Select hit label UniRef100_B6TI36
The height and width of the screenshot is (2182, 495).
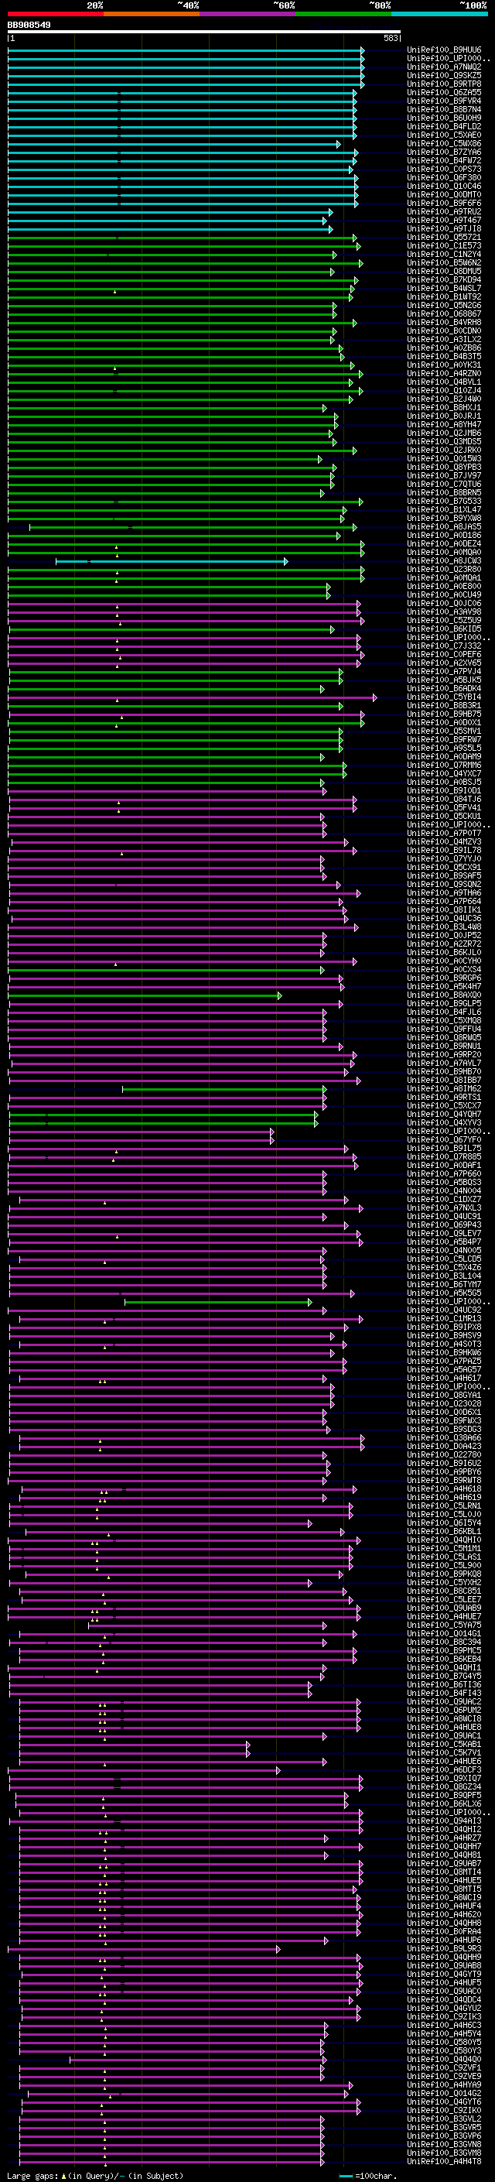444,1684
